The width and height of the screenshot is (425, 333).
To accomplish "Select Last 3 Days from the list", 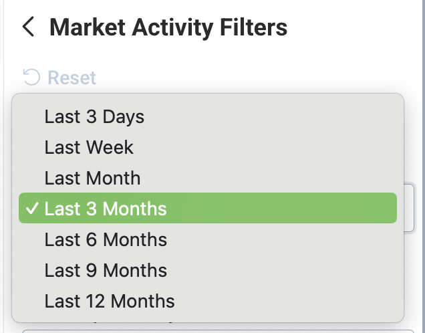I will [x=208, y=117].
